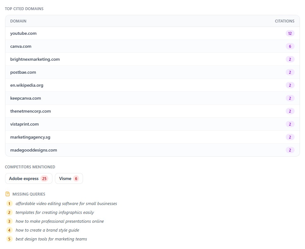Select madegooddesigns.com domain entry

(x=34, y=150)
